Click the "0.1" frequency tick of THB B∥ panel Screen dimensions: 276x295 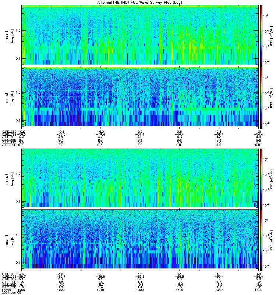pyautogui.click(x=18, y=121)
